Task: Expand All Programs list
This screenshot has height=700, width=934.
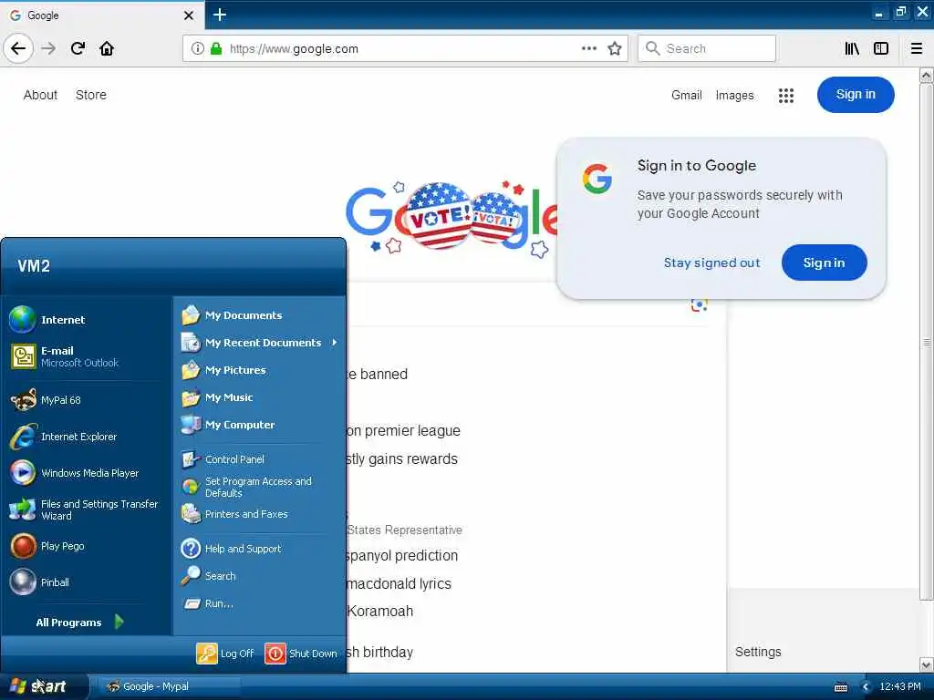Action: (80, 622)
